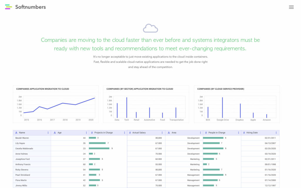The width and height of the screenshot is (301, 188).
Task: Click the cloud icon above the headline
Action: [150, 28]
